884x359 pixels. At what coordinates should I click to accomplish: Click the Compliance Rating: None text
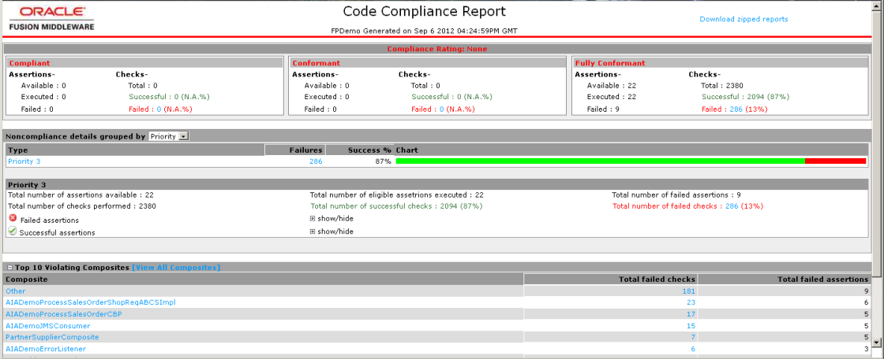pyautogui.click(x=437, y=49)
